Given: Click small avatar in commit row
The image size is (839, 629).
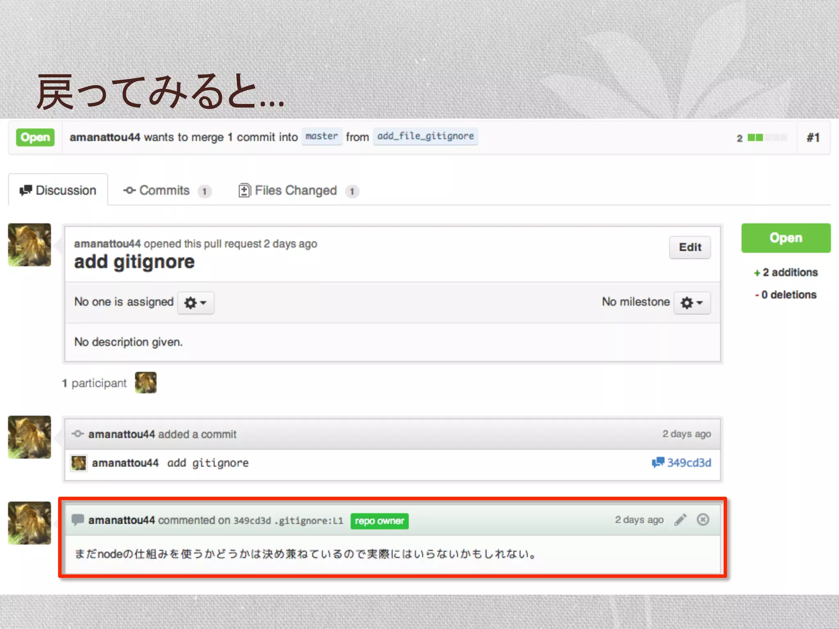Looking at the screenshot, I should point(79,463).
